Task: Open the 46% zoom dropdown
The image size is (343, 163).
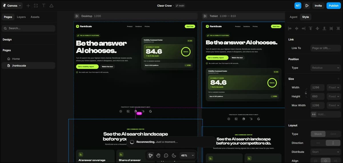Action: click(x=187, y=155)
